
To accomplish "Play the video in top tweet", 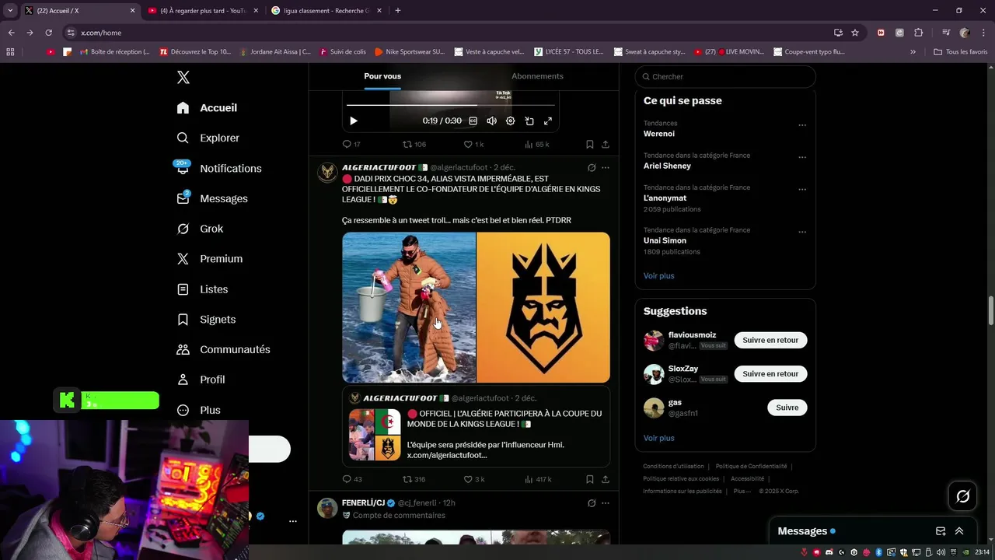I will (354, 121).
